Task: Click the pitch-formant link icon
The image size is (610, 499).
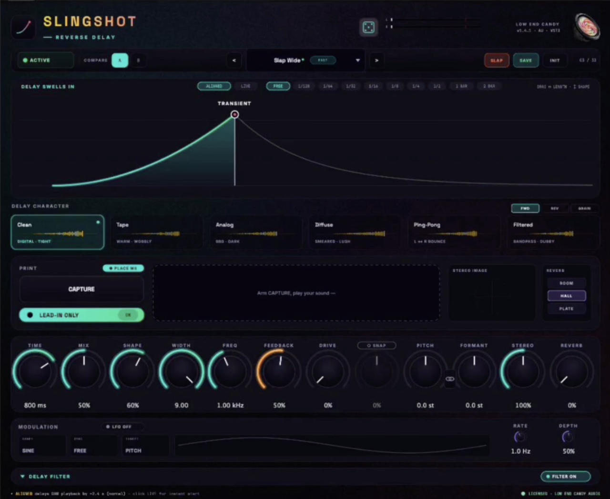Action: 450,379
